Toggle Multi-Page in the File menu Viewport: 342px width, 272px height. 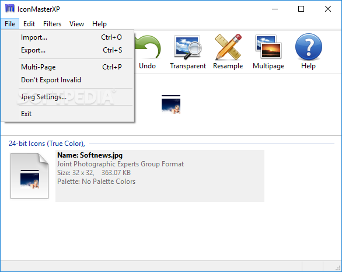point(68,67)
